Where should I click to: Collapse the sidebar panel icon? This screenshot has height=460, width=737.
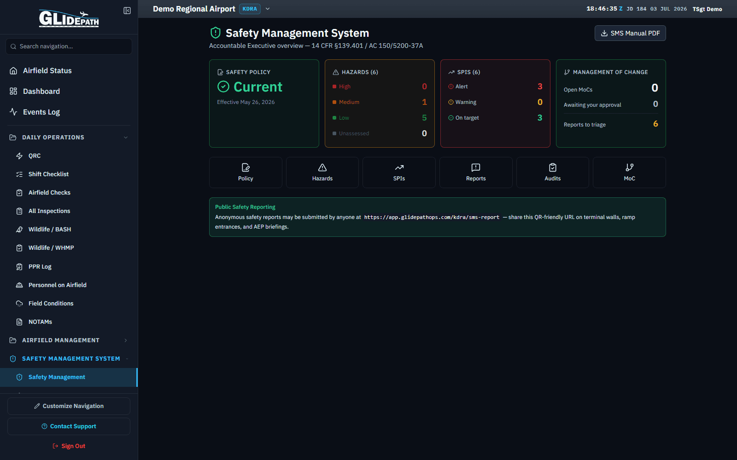(127, 11)
